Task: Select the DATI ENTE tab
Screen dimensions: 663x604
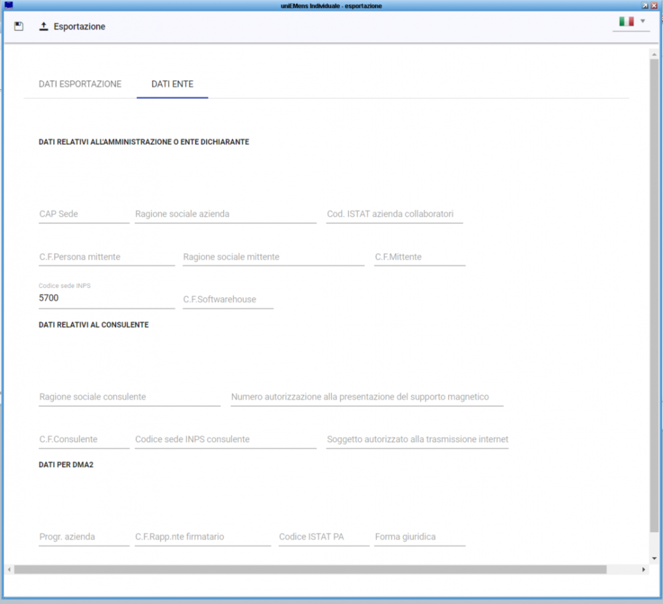Action: coord(173,84)
